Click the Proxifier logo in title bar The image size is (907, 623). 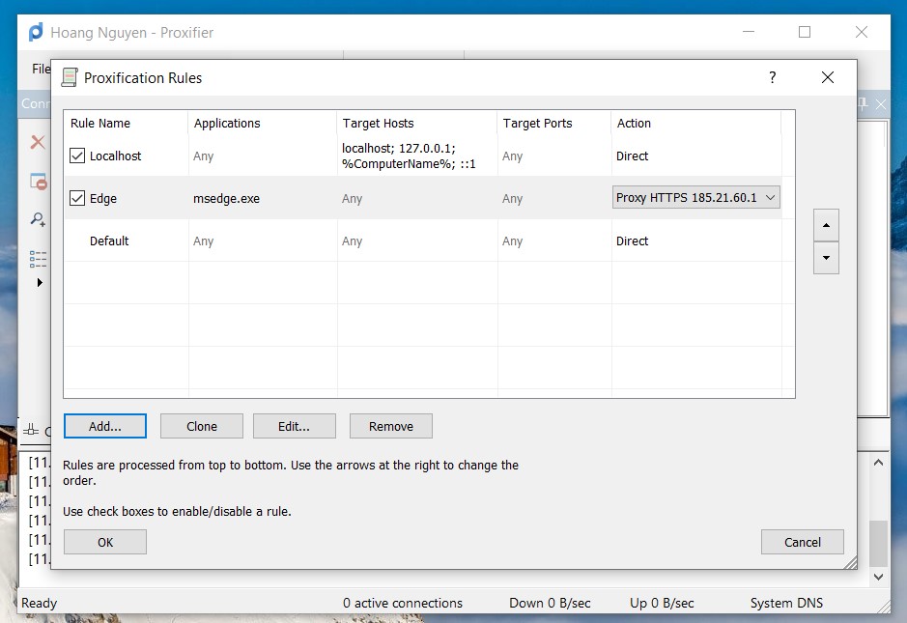(x=36, y=32)
